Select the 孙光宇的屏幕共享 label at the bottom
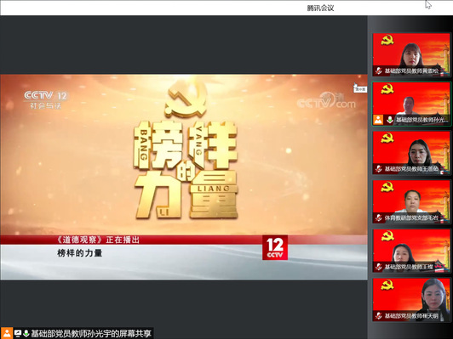The image size is (453, 339). [x=91, y=334]
